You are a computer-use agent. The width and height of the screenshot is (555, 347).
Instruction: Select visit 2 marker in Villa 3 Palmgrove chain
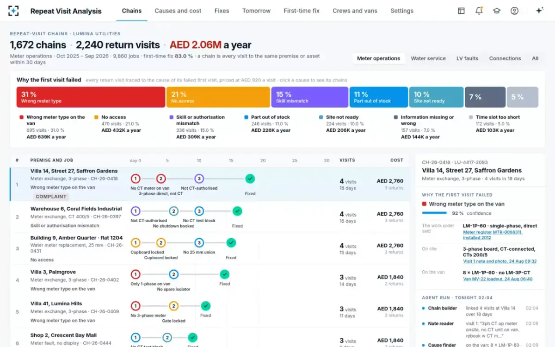pyautogui.click(x=173, y=274)
